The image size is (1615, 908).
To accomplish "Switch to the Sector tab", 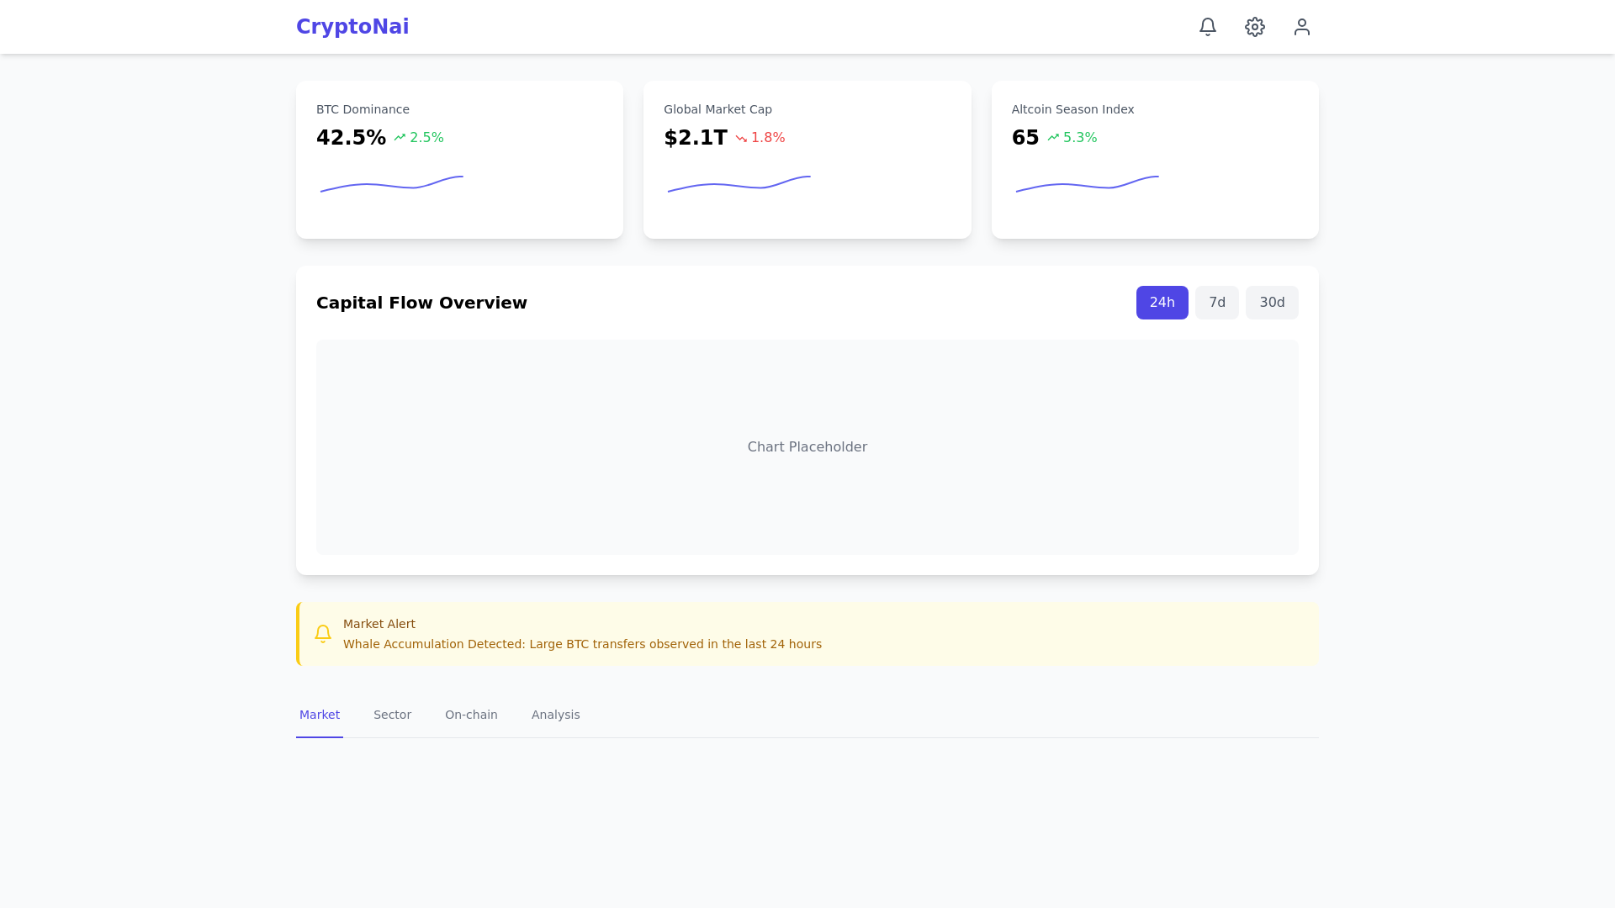I will point(392,715).
